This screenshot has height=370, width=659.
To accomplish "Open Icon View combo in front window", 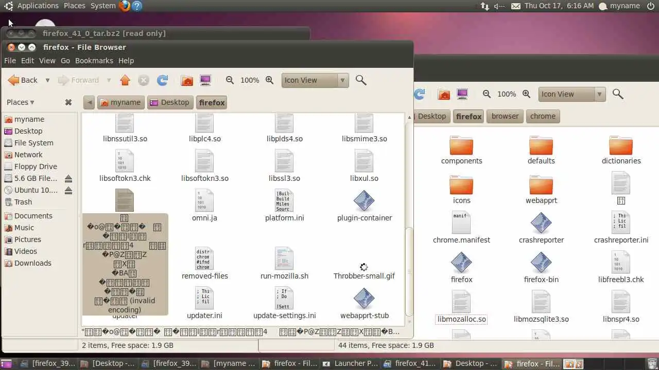I will (315, 80).
